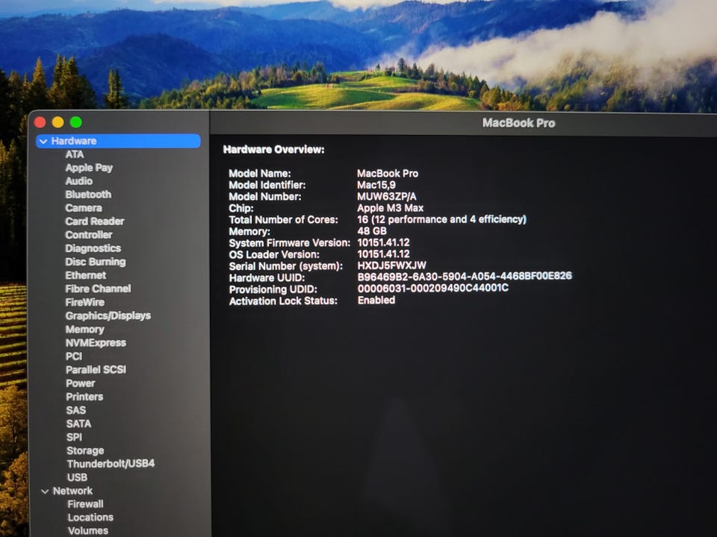
Task: Click the Total Number of Cores value
Action: point(441,219)
